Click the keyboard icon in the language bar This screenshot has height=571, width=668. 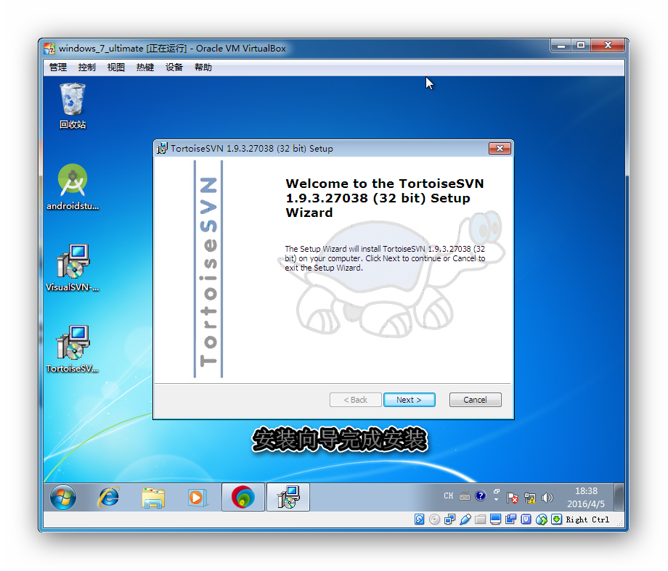click(465, 496)
